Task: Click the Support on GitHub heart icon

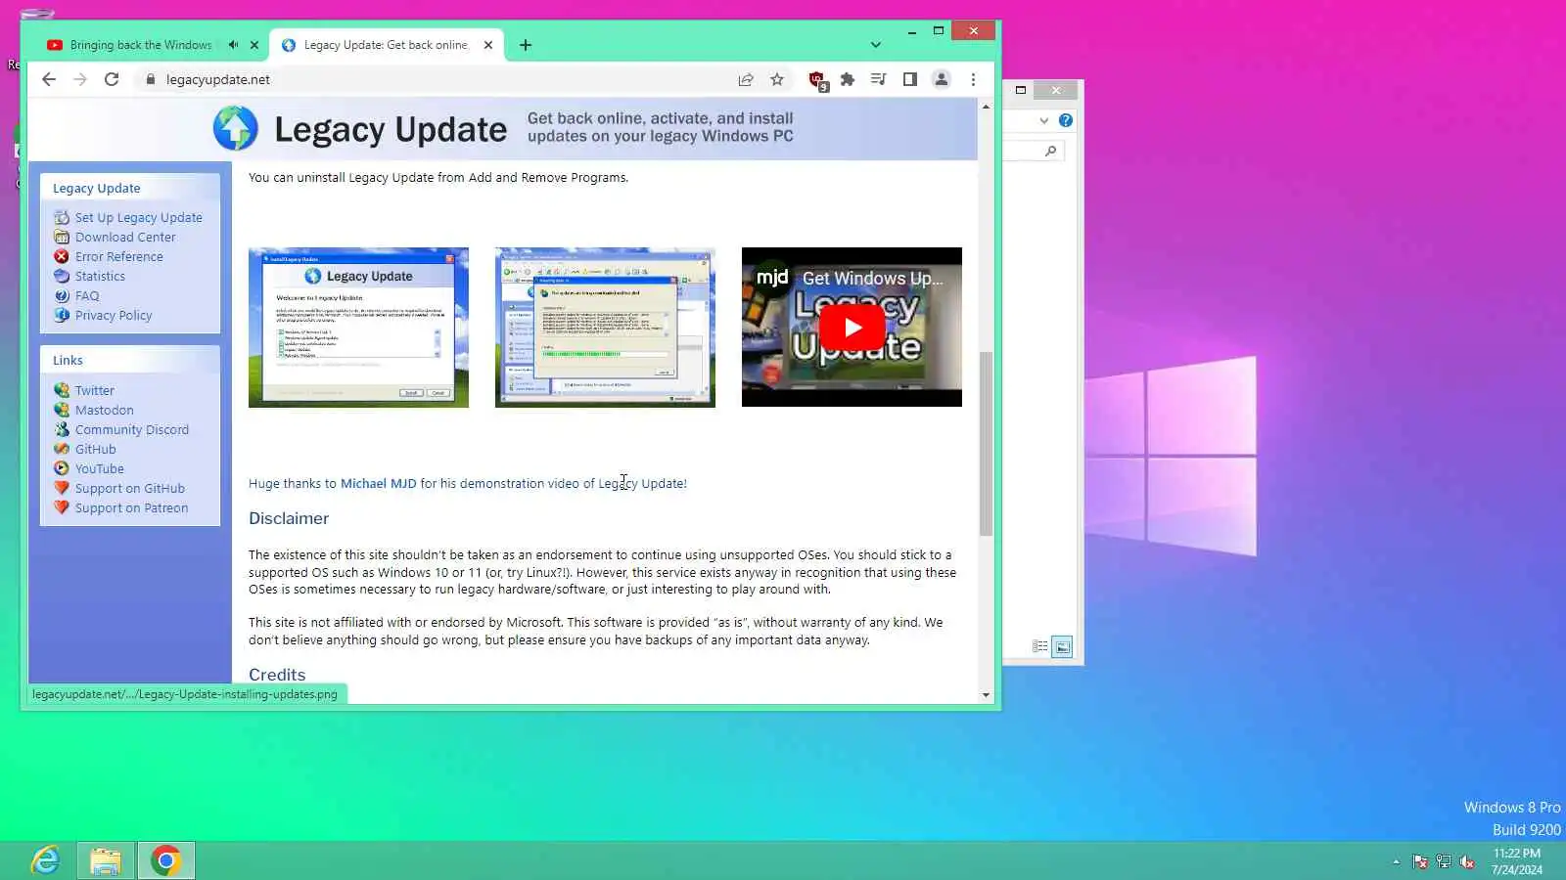Action: point(62,488)
